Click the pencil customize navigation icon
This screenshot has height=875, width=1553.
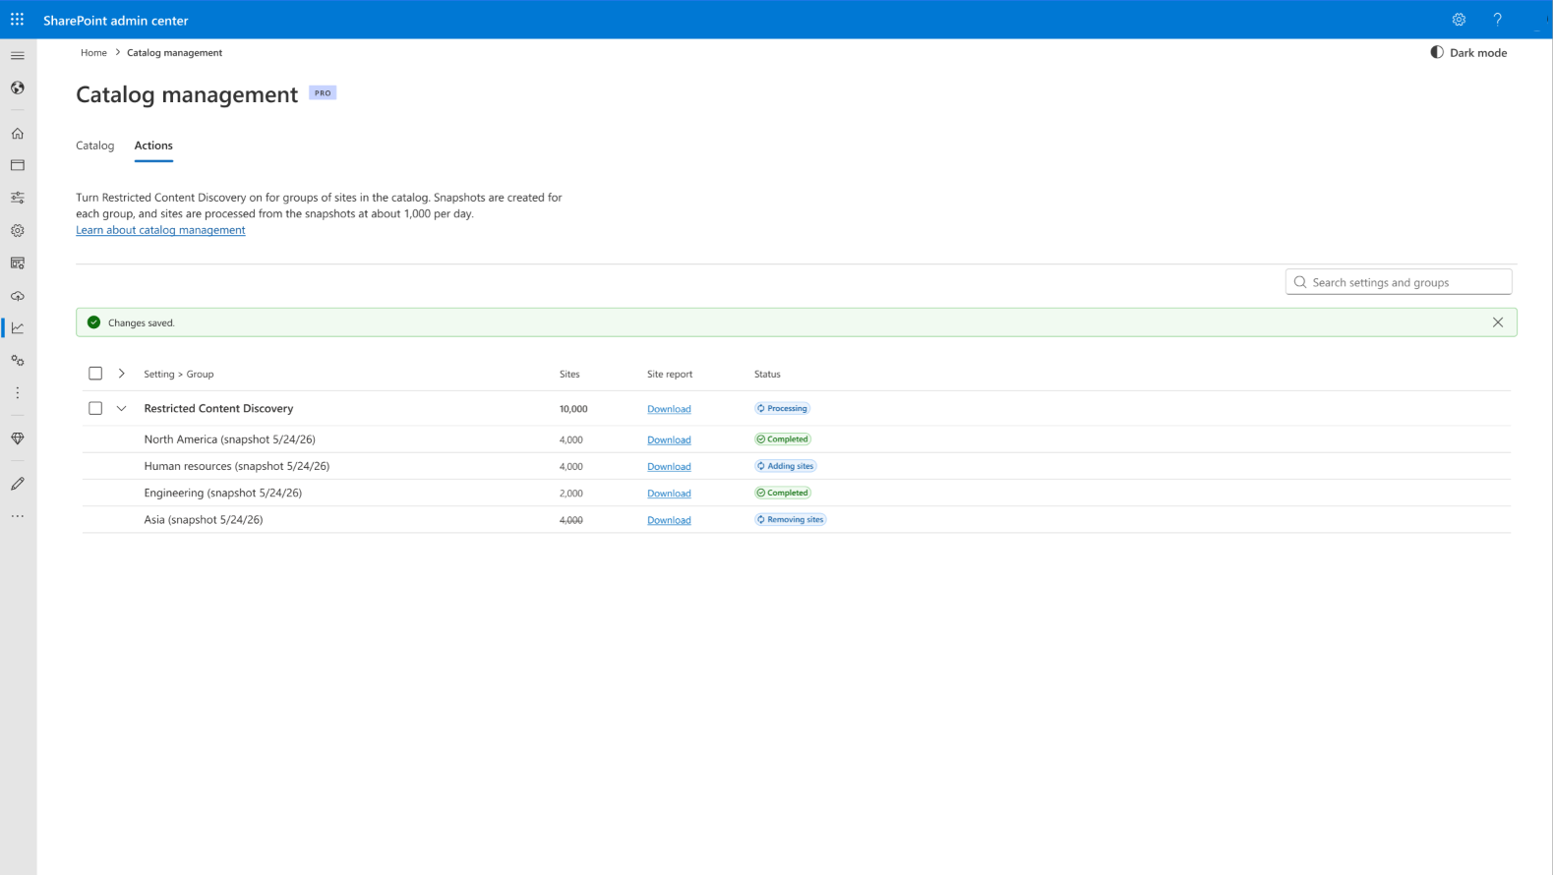click(x=18, y=484)
